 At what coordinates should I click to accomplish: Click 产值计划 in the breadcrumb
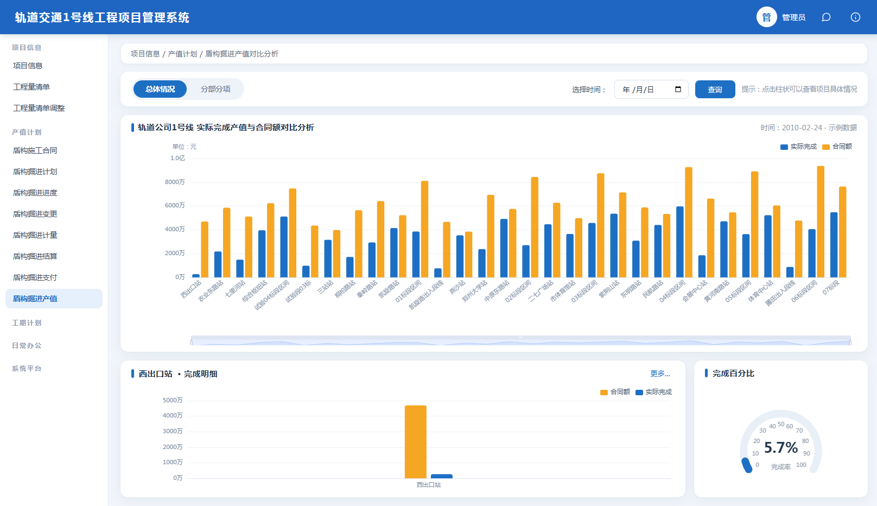tap(183, 54)
